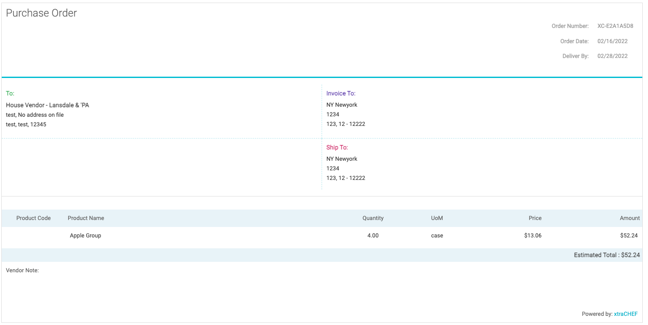The width and height of the screenshot is (648, 325).
Task: Click the Price column header
Action: [535, 218]
